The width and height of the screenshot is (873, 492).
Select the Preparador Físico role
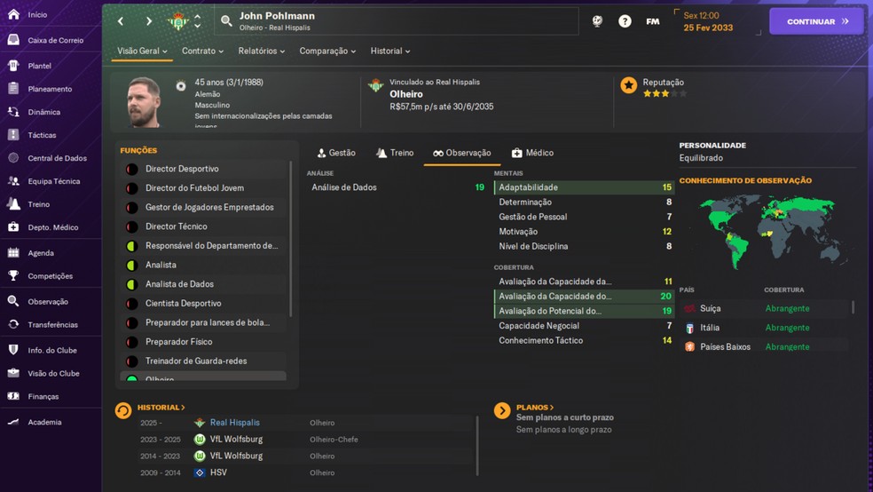click(x=177, y=342)
